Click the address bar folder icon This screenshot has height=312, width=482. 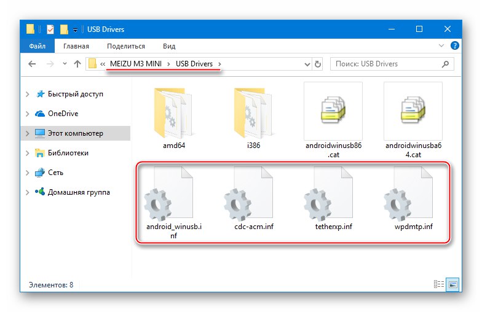pos(92,64)
